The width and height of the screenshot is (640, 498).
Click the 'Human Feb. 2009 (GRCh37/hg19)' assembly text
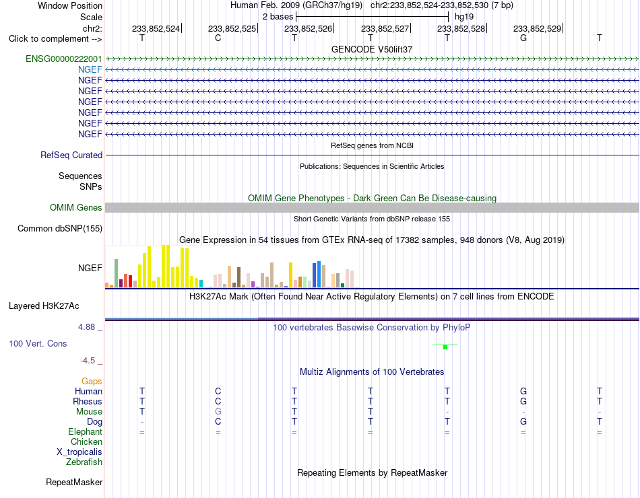pos(296,5)
